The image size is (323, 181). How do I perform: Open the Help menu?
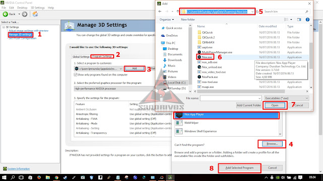[51, 8]
